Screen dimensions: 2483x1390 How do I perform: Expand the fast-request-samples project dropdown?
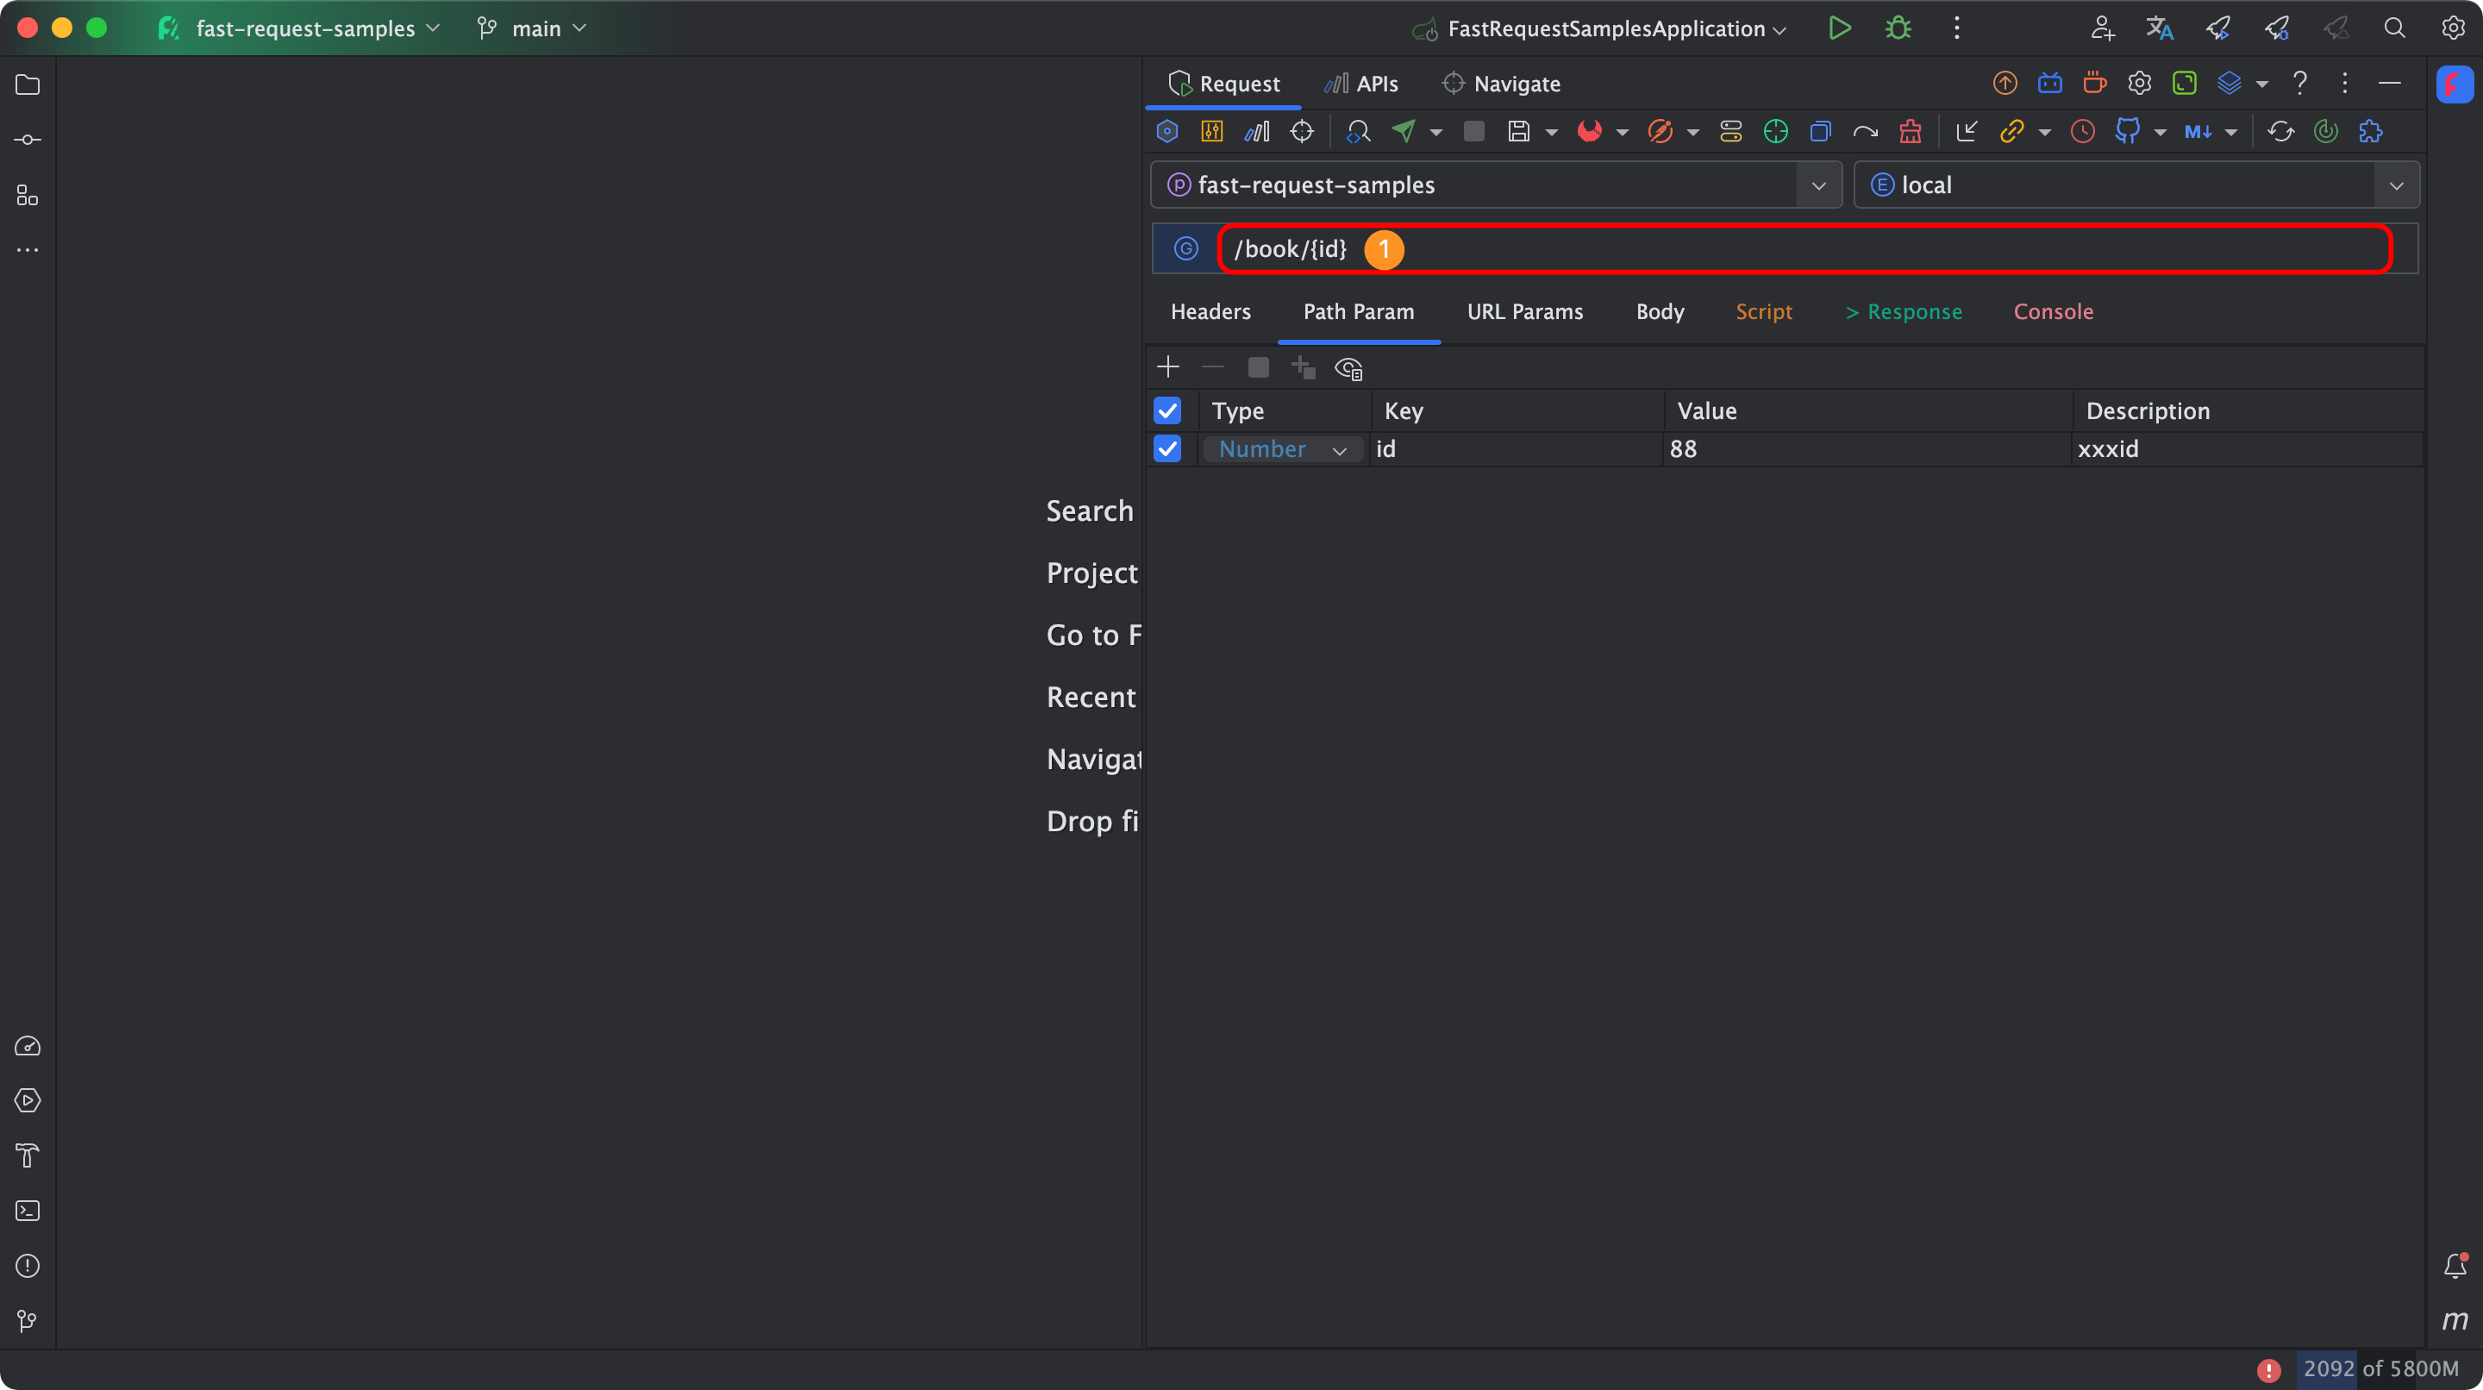(1819, 185)
